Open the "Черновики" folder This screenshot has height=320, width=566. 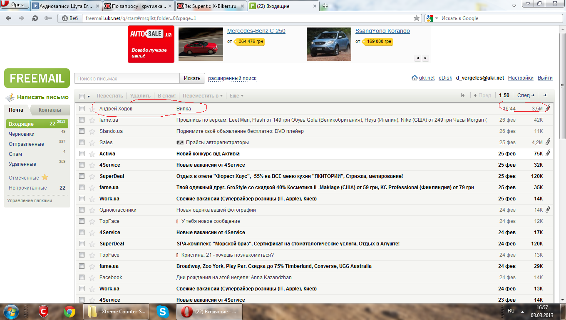coord(22,134)
